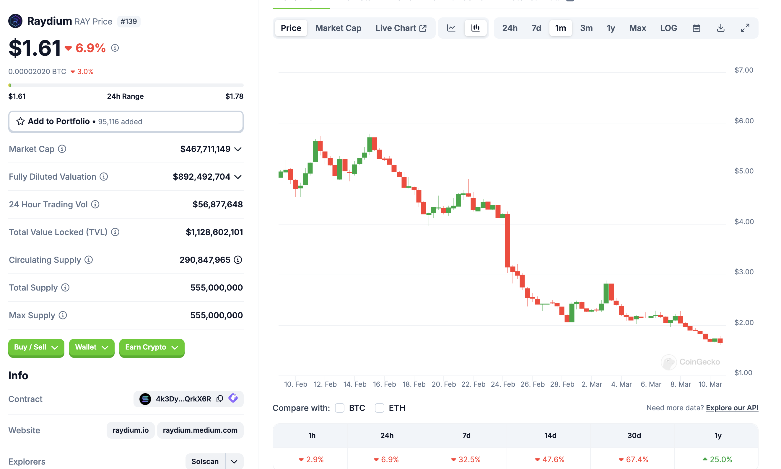Copy the contract address 4k3Dy...QrkX6R
The image size is (781, 469).
click(219, 399)
